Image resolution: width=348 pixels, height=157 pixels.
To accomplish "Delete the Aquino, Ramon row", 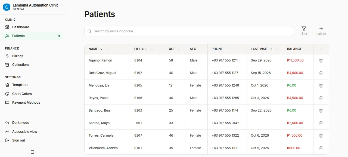I will pos(321,60).
